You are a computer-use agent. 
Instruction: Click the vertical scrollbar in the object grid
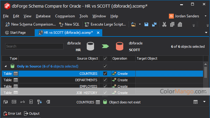coord(206,72)
